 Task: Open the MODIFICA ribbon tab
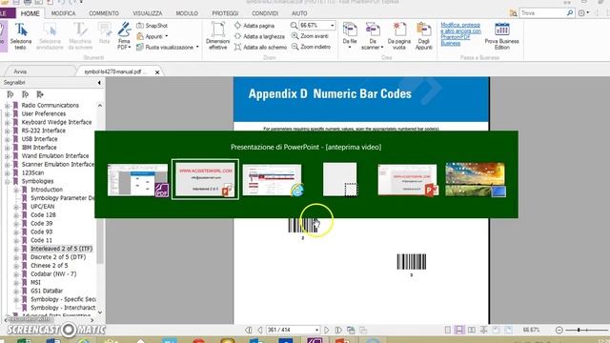coord(64,13)
